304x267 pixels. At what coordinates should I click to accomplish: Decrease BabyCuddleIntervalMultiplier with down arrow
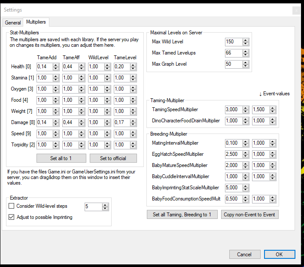coord(246,179)
